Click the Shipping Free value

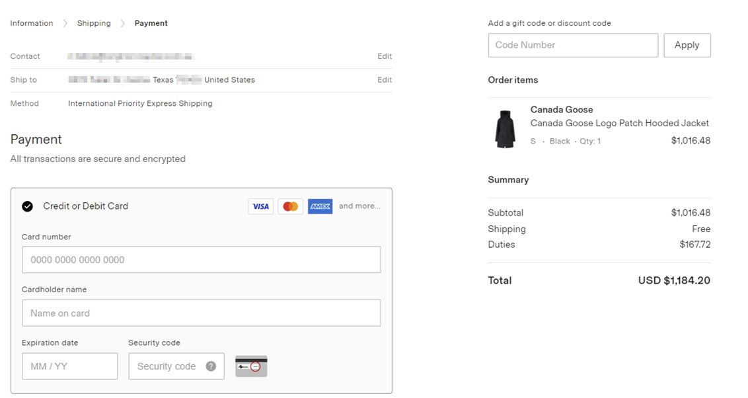(701, 229)
